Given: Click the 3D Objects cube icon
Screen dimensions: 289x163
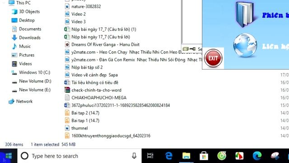Looking at the screenshot, I should pyautogui.click(x=14, y=12).
